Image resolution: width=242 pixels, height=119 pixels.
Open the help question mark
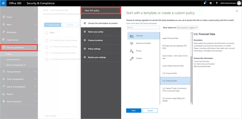(217, 3)
